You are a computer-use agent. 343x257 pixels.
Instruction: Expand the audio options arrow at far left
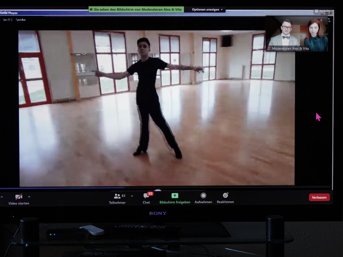2,197
